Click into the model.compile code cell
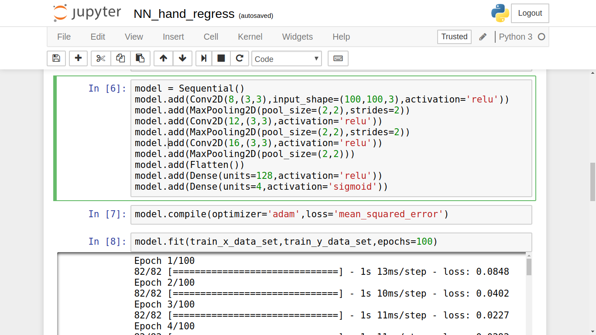 (x=331, y=214)
